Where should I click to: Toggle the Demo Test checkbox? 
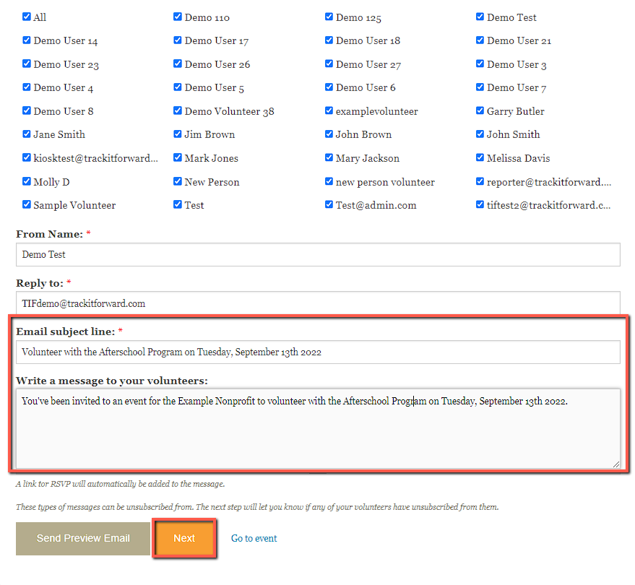tap(480, 17)
